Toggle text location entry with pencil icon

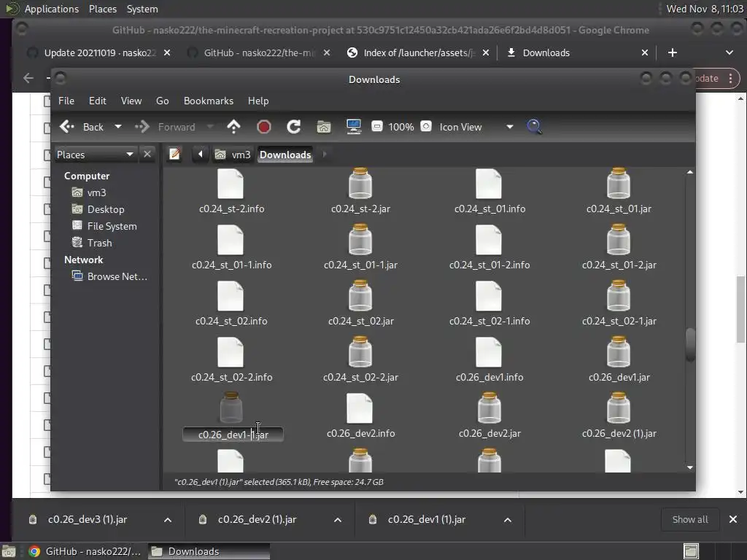pos(175,155)
